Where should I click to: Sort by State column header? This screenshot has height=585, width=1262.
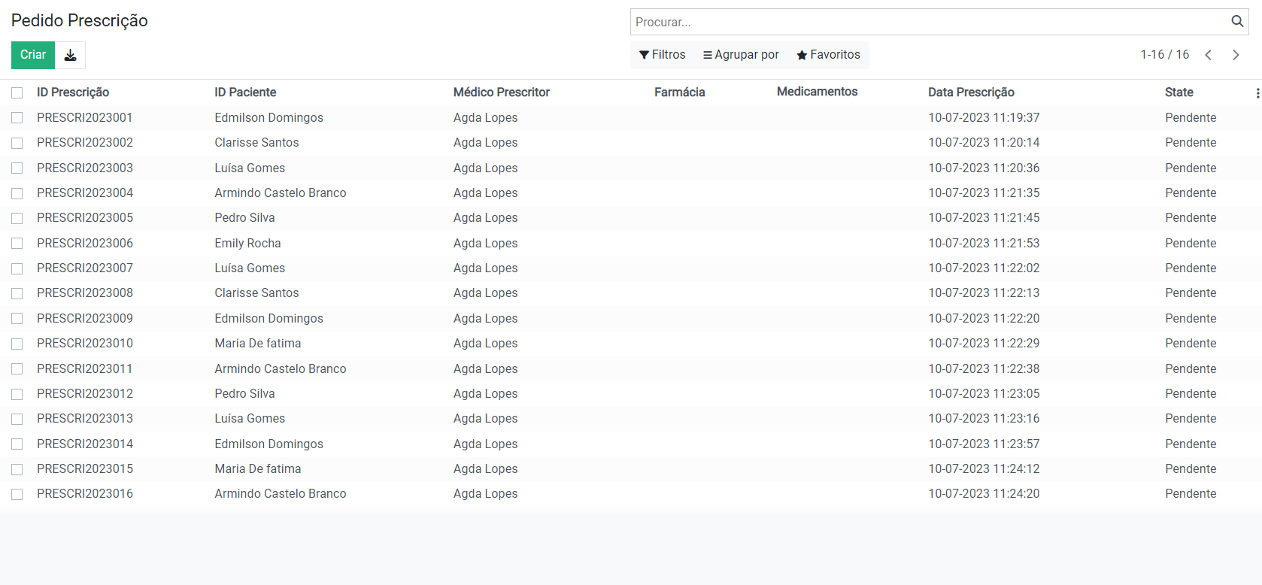[1179, 92]
